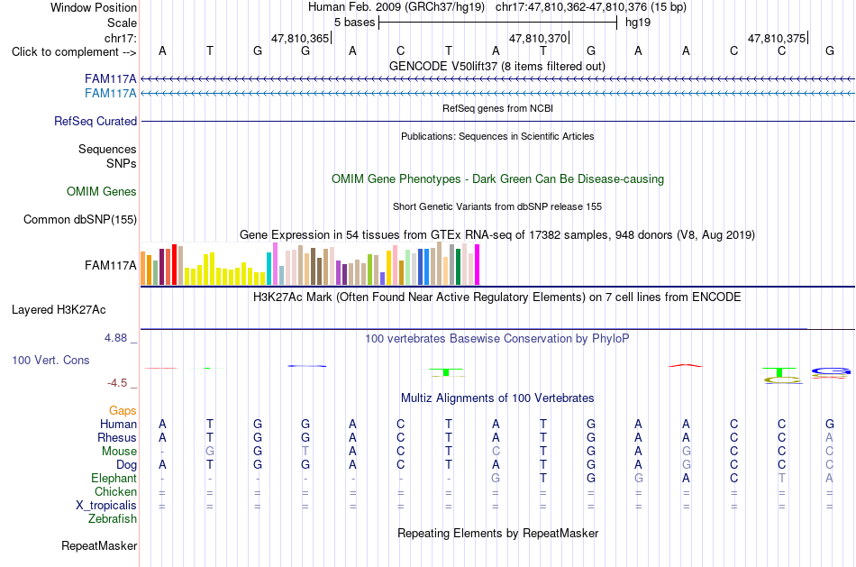
Task: Click position marker 47,810,375
Action: click(777, 38)
